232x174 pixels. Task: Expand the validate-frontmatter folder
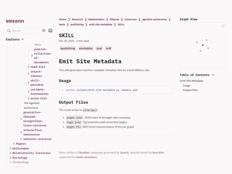28,92
